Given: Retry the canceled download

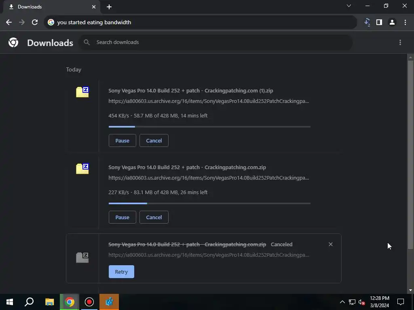Looking at the screenshot, I should (x=121, y=272).
